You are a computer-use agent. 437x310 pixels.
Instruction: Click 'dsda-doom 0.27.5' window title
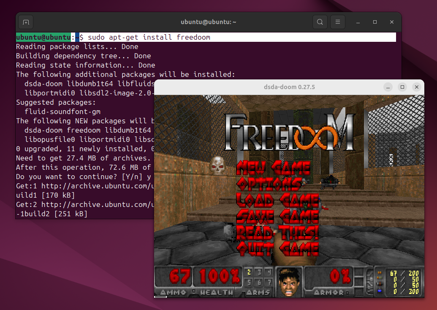[289, 87]
